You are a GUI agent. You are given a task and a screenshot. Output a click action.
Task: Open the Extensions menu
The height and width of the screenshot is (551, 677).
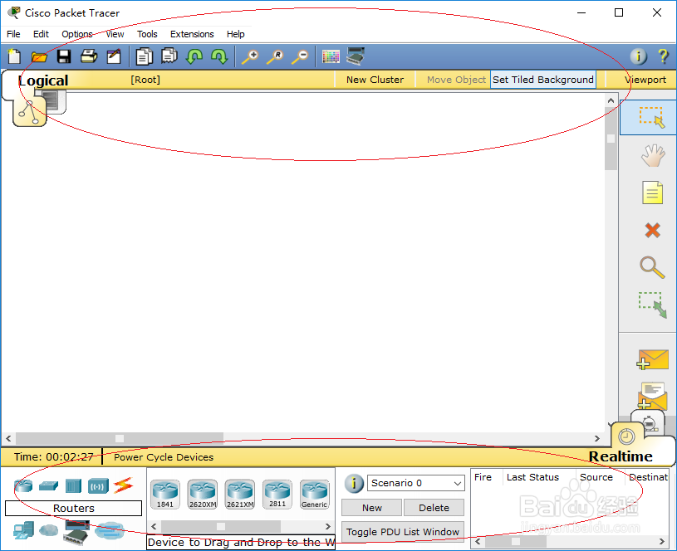pyautogui.click(x=192, y=34)
